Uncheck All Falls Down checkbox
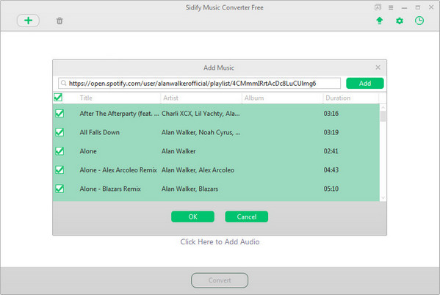440x295 pixels. click(59, 132)
